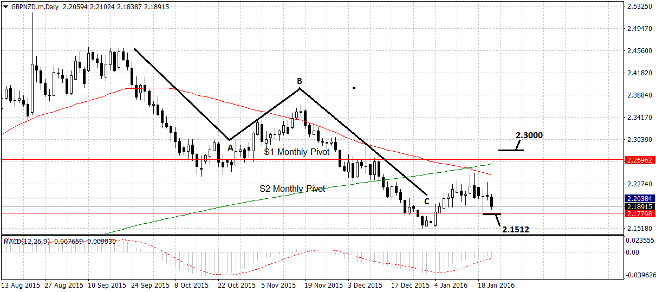Select the short horizontal line at 2.3000
The height and width of the screenshot is (292, 656).
pos(510,150)
